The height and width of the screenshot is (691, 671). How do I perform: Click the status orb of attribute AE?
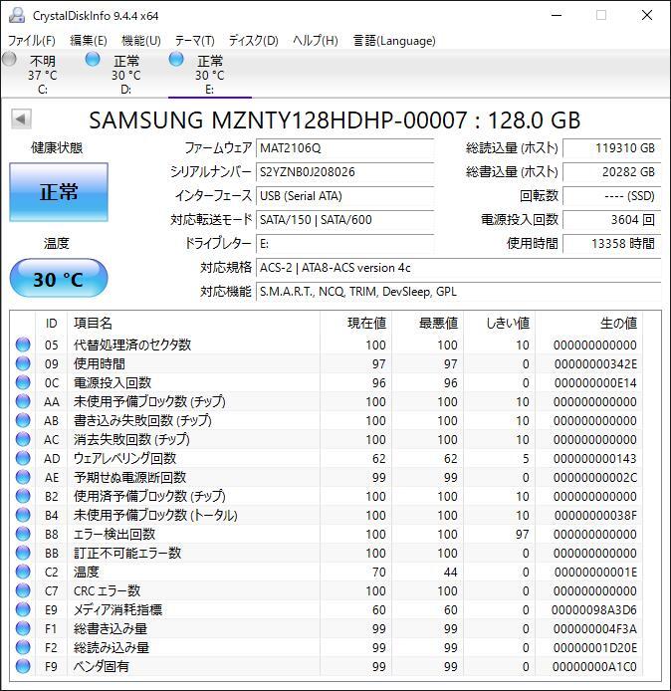(23, 477)
